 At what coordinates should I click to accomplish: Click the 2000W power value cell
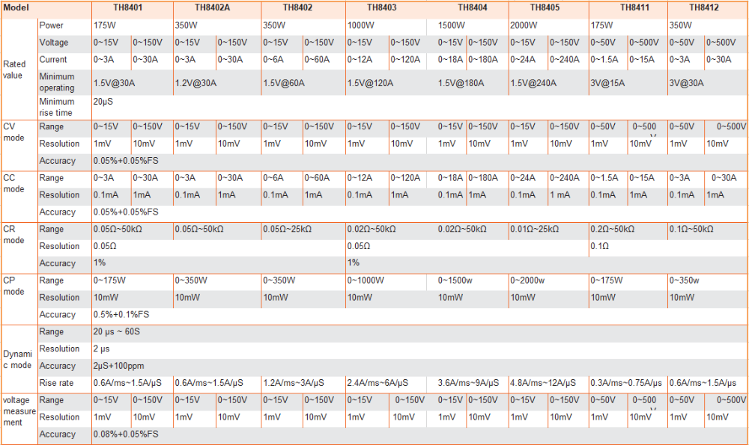(x=524, y=25)
